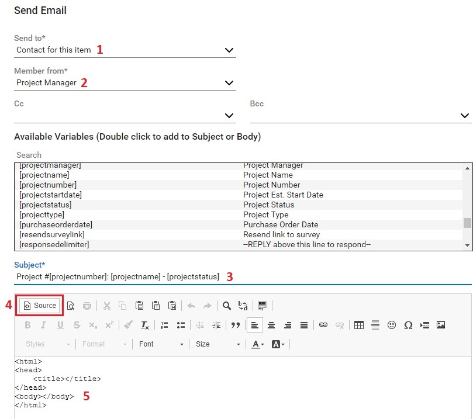This screenshot has width=473, height=419.
Task: Select the [projecttype] variable row
Action: (x=239, y=214)
